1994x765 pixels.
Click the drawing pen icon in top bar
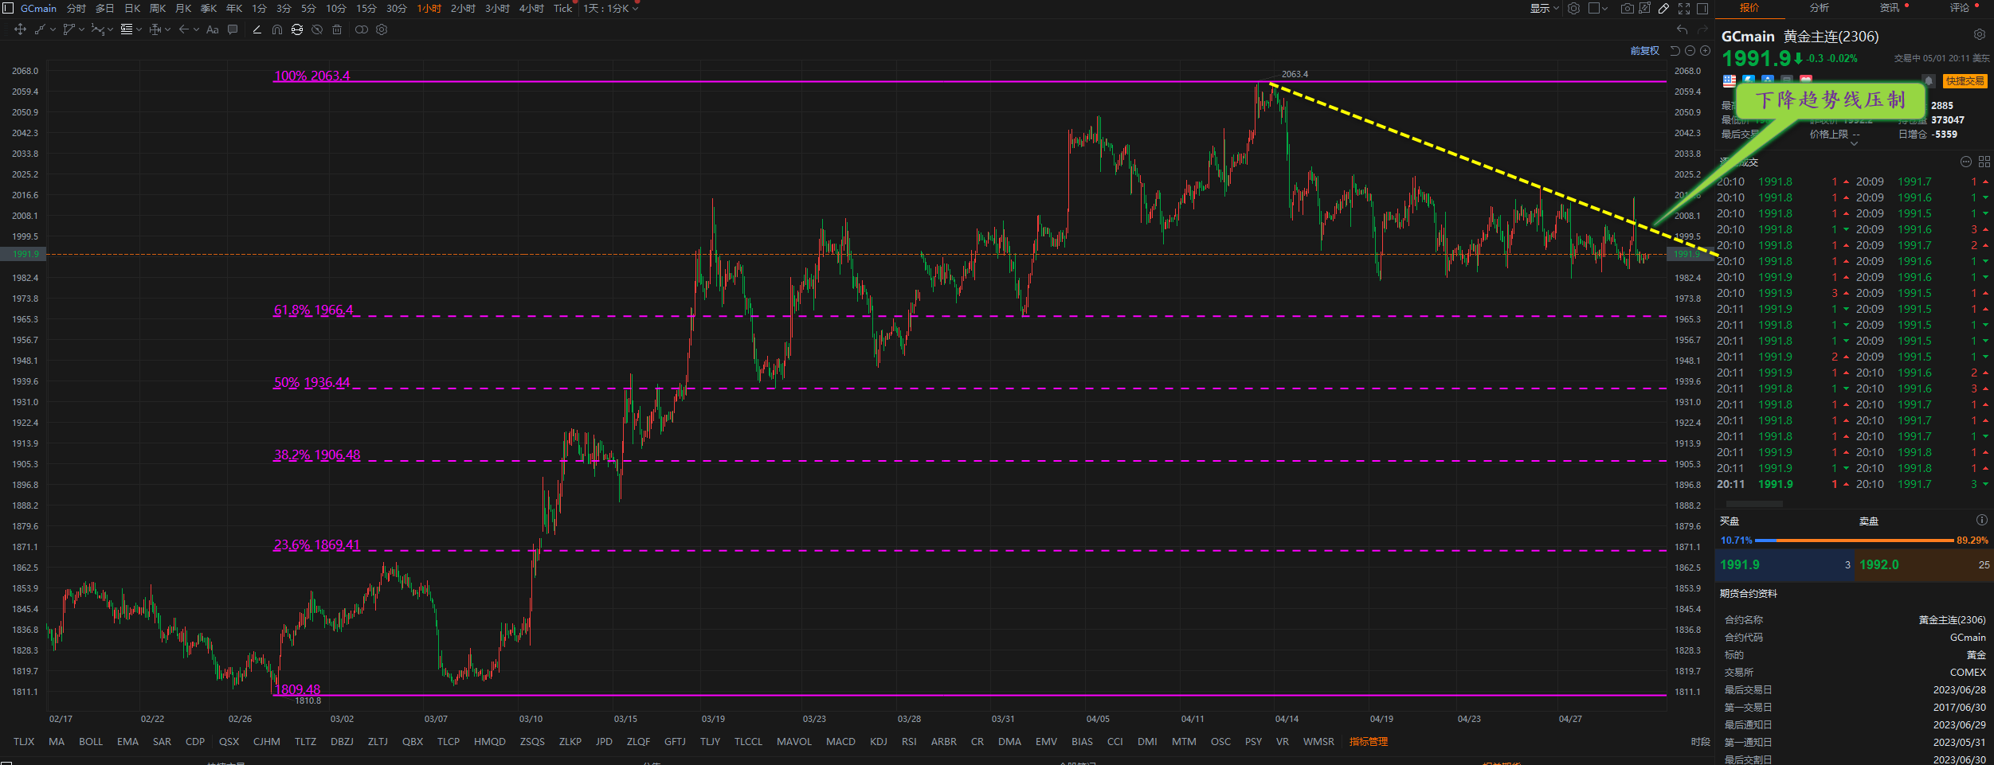1663,9
